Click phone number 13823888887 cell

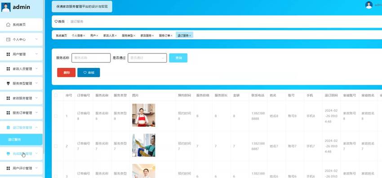[x=258, y=146]
